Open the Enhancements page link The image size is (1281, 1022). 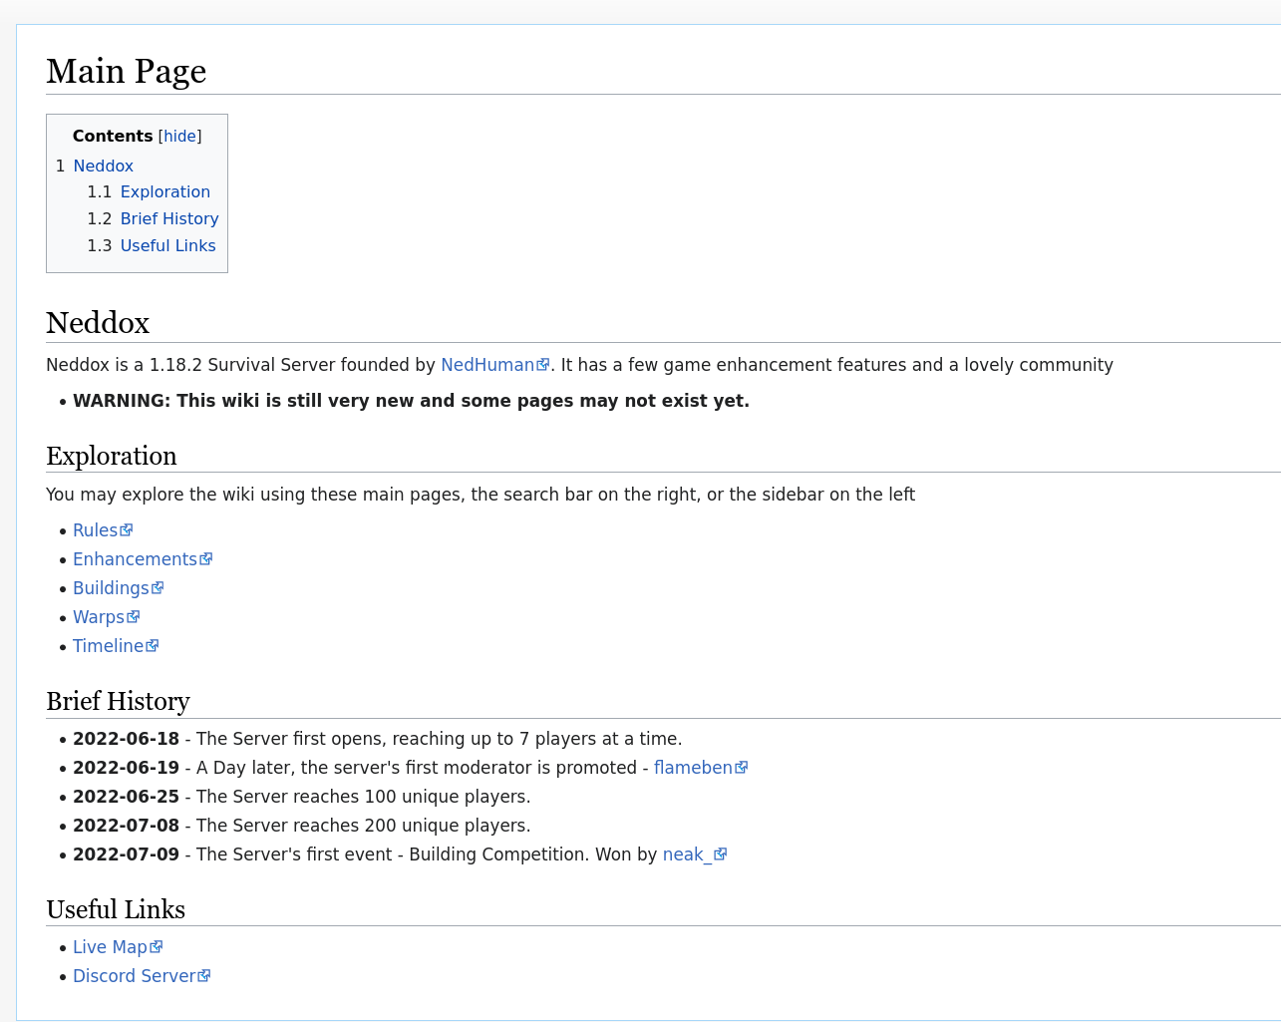135,559
